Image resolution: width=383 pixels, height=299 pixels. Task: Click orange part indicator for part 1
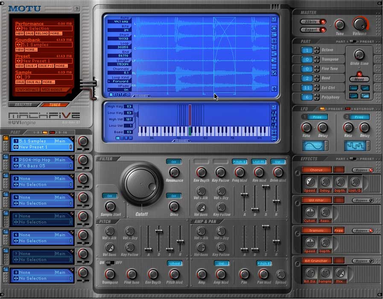6,138
